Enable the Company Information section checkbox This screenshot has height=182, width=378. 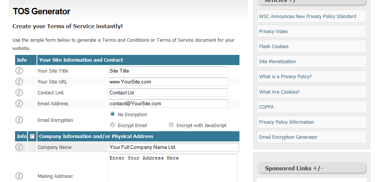32,136
